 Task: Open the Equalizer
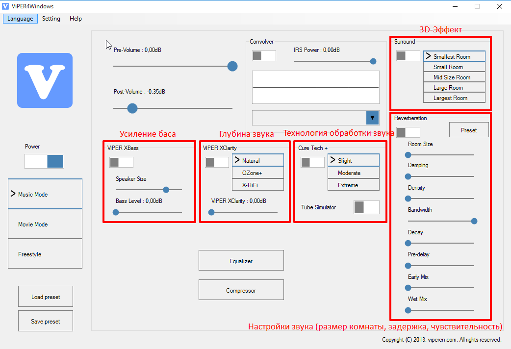click(241, 260)
